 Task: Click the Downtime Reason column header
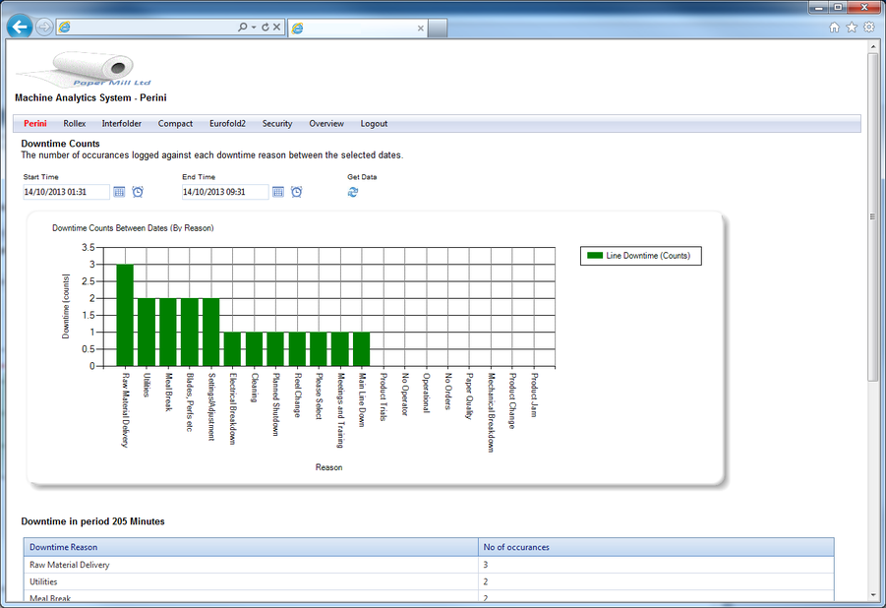(251, 547)
